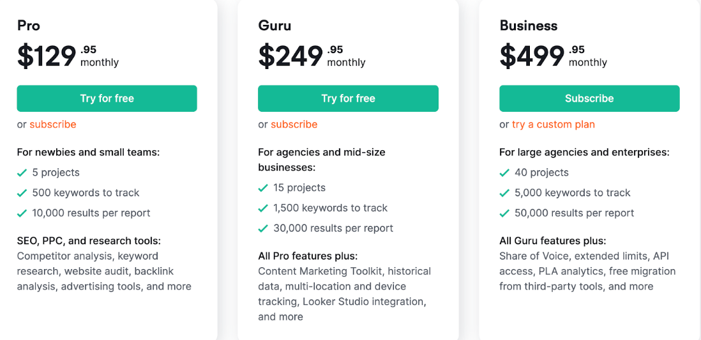Click the Business plan title heading
The width and height of the screenshot is (701, 340).
(529, 26)
